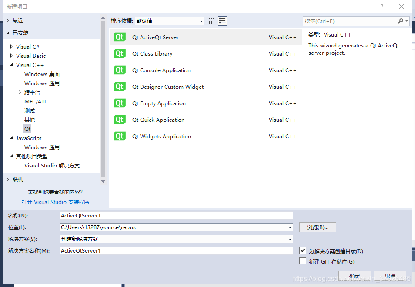Select Visual Studio 解决方案 category

pyautogui.click(x=52, y=166)
